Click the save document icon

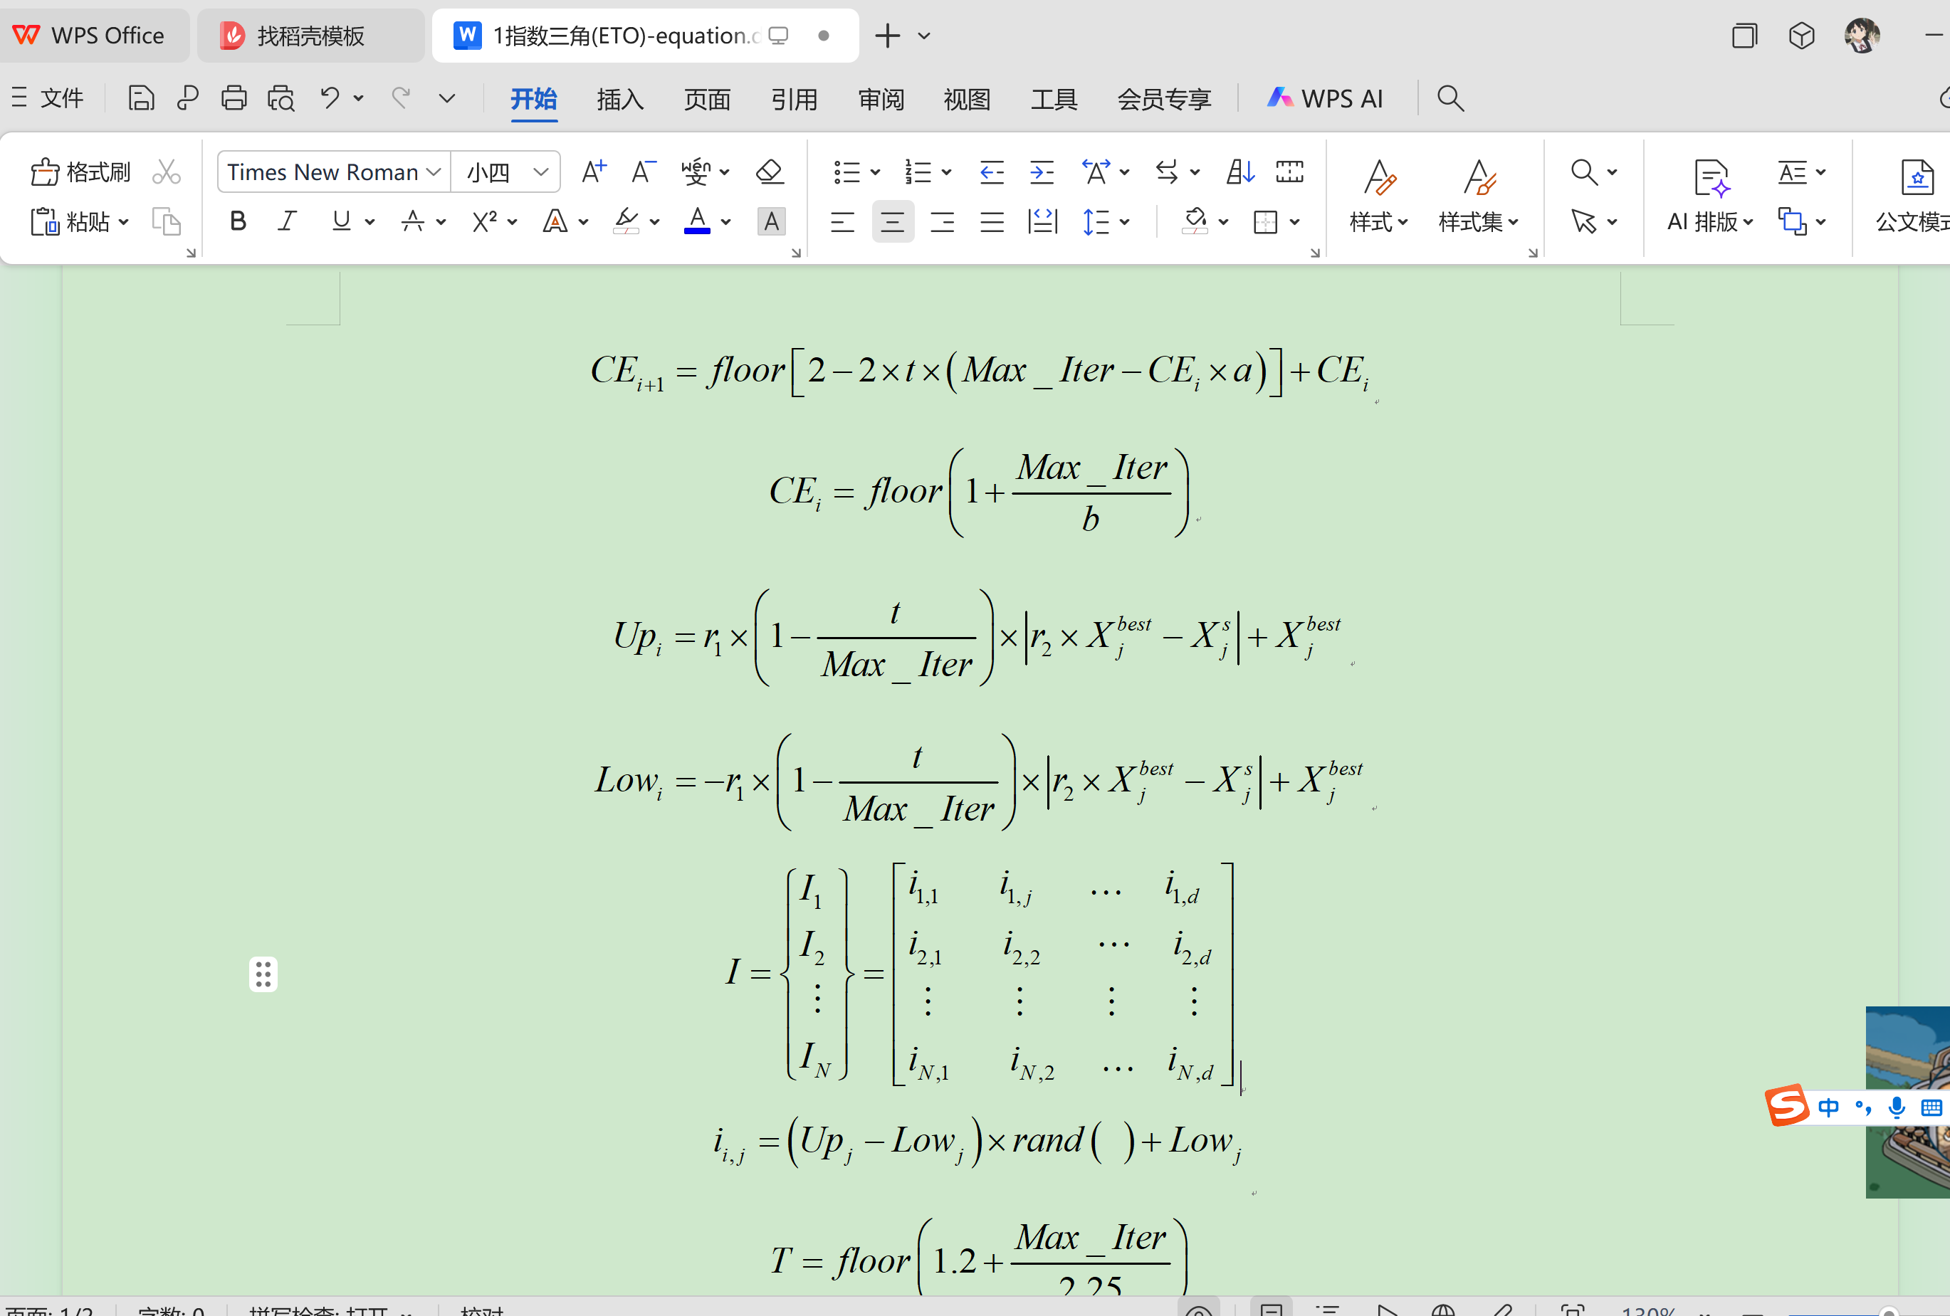coord(140,99)
